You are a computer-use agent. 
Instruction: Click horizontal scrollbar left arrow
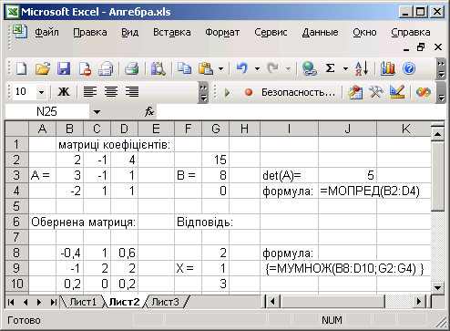pos(272,302)
